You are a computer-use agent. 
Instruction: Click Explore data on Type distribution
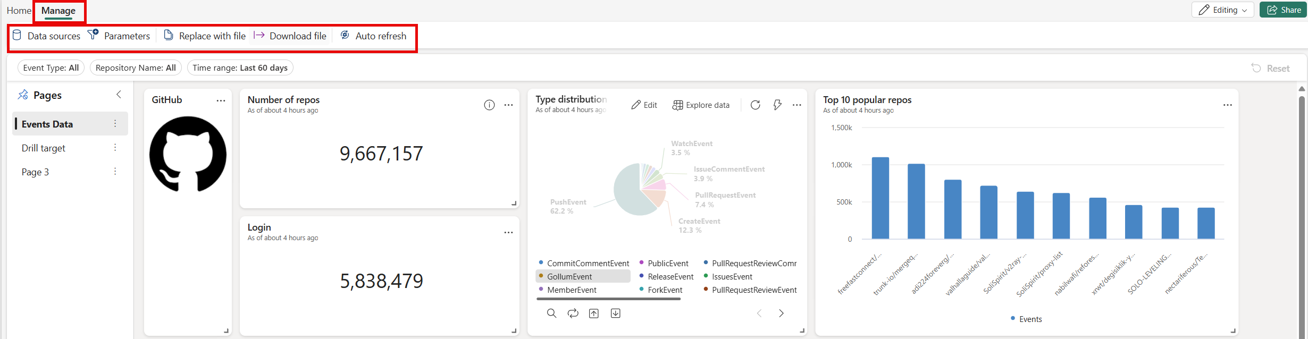pyautogui.click(x=701, y=105)
